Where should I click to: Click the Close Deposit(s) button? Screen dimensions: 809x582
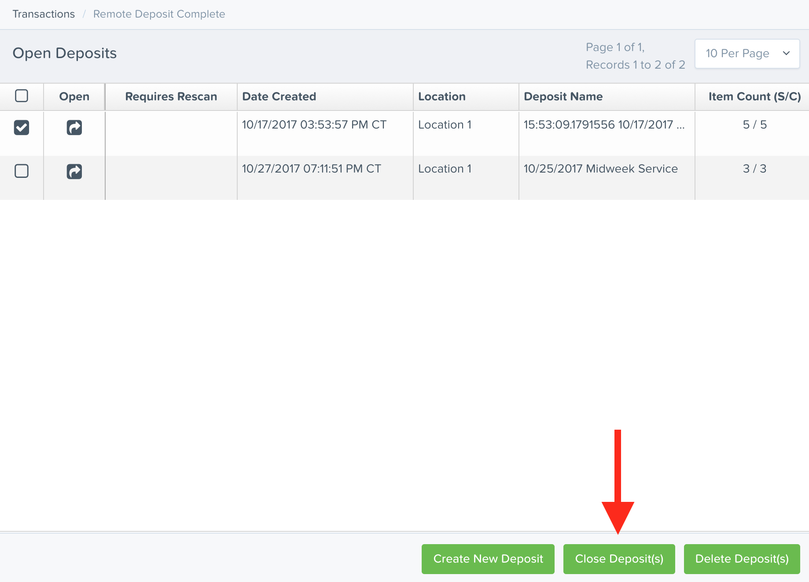pos(619,559)
